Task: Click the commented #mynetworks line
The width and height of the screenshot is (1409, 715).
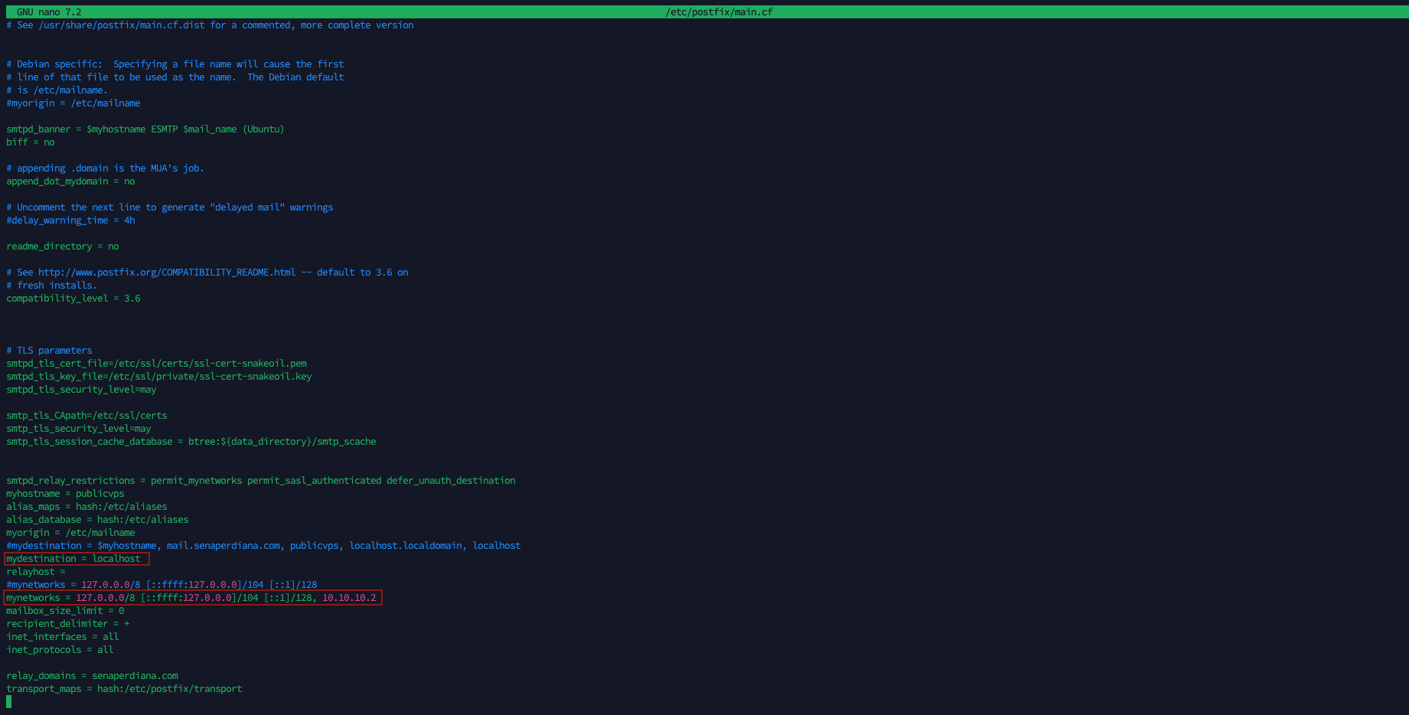Action: pos(161,585)
